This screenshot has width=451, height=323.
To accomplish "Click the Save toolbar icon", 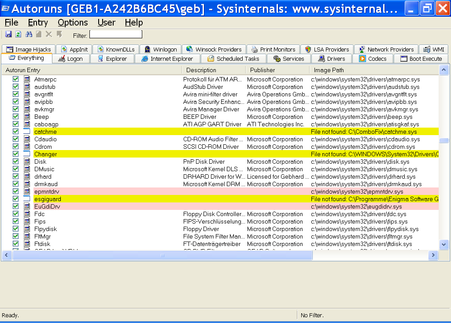I will [x=8, y=34].
